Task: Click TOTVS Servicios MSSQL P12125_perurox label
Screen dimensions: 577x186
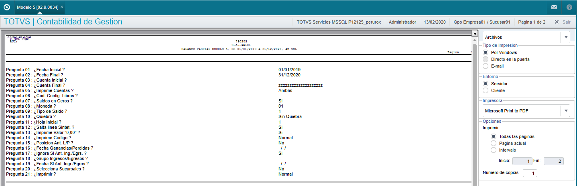Action: tap(339, 22)
